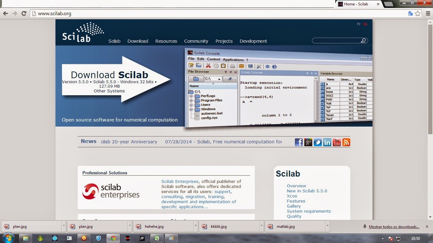Open the YouTube social icon

coord(337,142)
